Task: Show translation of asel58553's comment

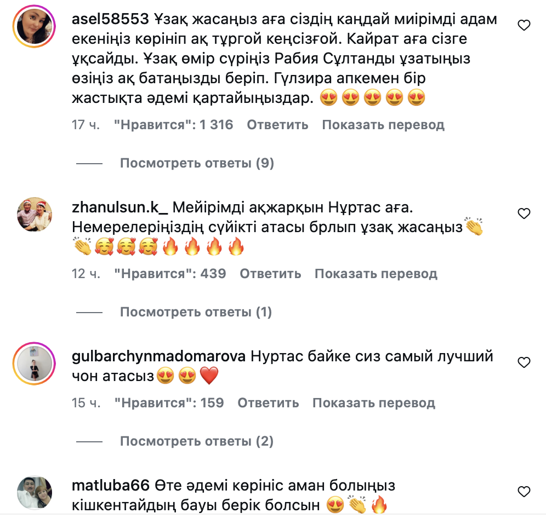Action: tap(383, 124)
